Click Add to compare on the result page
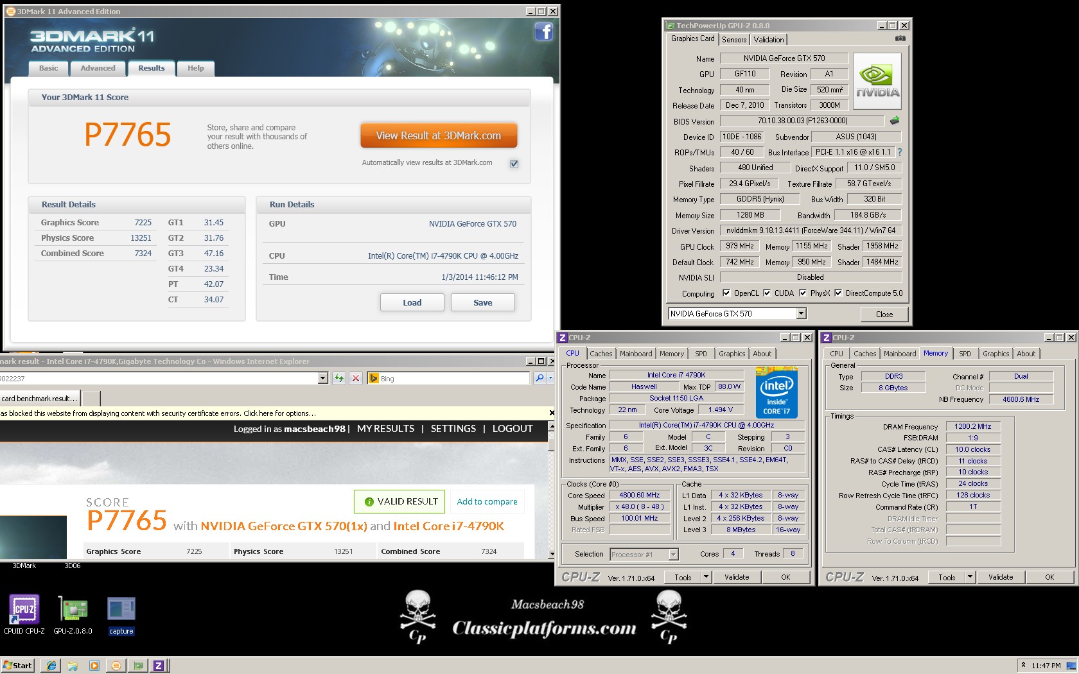 pos(487,502)
